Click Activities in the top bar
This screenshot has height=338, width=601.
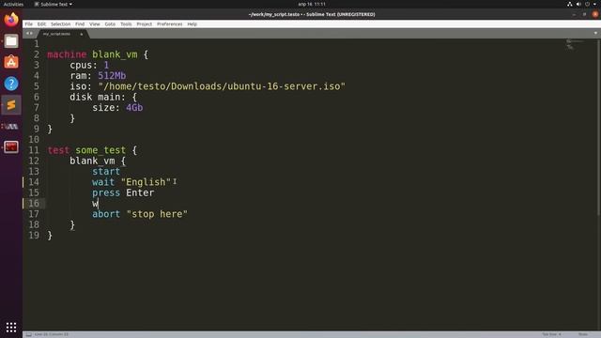coord(13,4)
